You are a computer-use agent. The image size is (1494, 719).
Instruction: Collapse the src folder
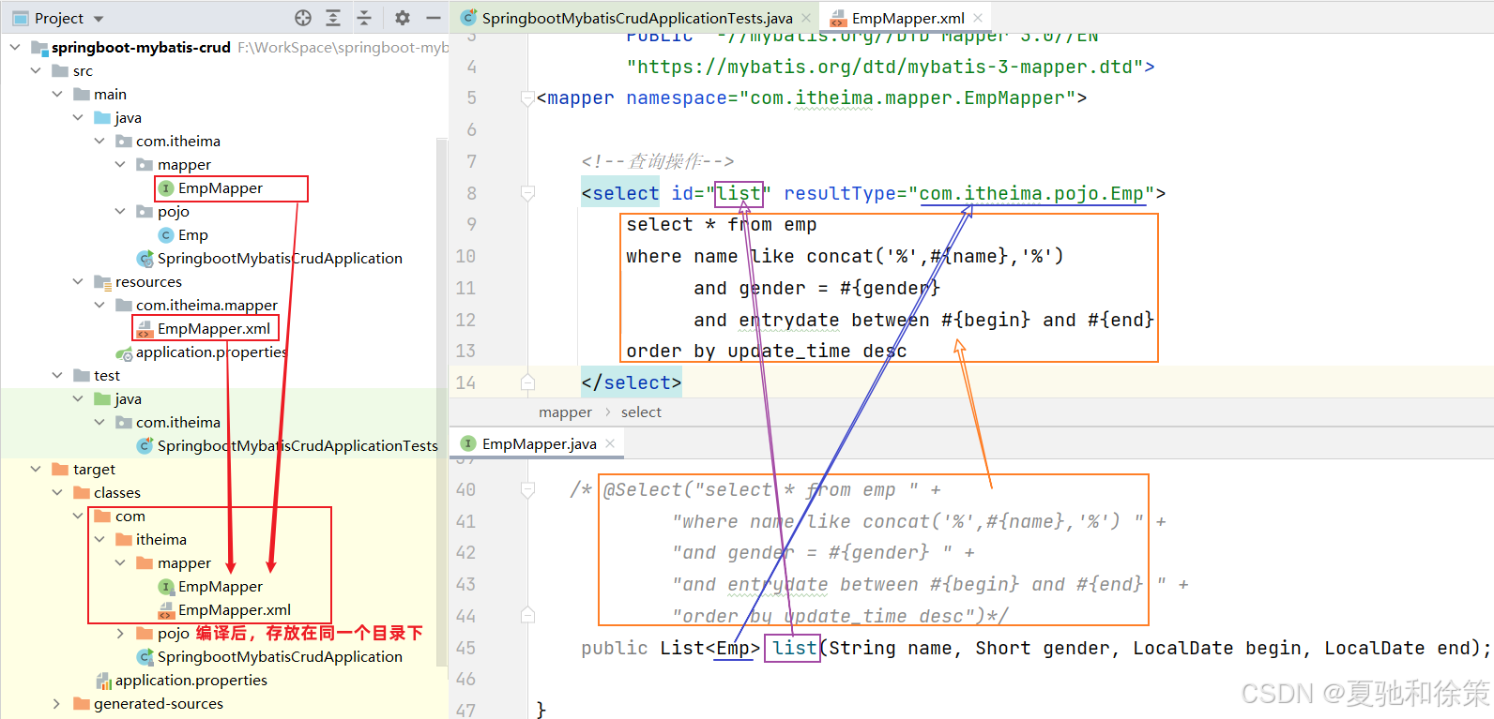coord(36,70)
